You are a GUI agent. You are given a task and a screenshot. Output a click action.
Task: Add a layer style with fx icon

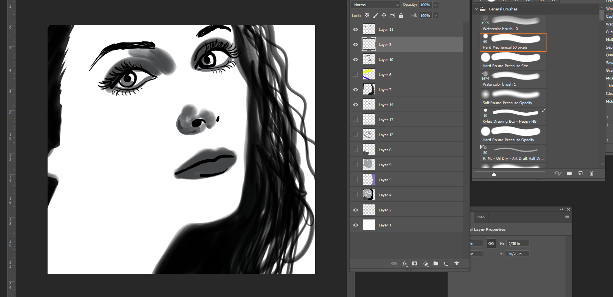click(405, 264)
